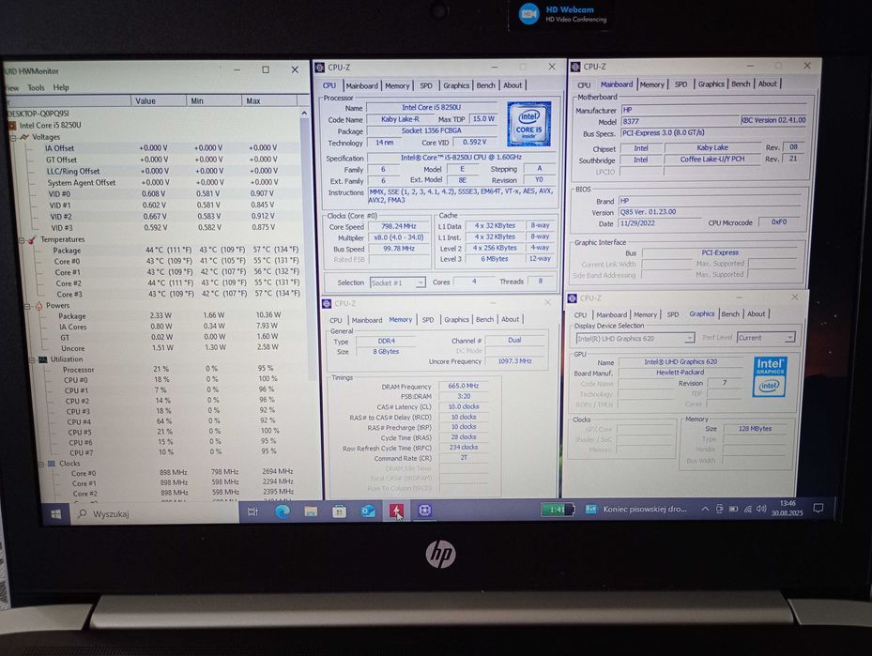Click the CPU-Z app icon in CPU window title
Viewport: 872px width, 656px height.
[320, 68]
